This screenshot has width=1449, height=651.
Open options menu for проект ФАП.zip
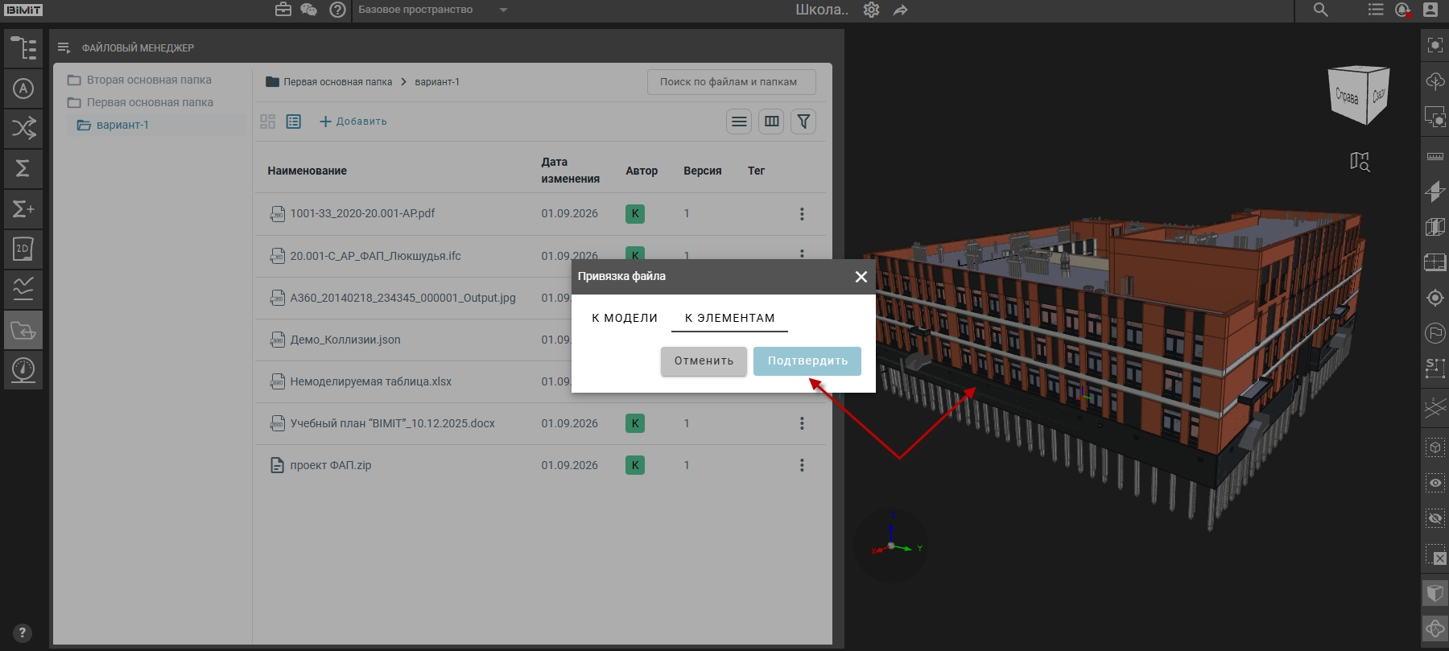pyautogui.click(x=802, y=465)
